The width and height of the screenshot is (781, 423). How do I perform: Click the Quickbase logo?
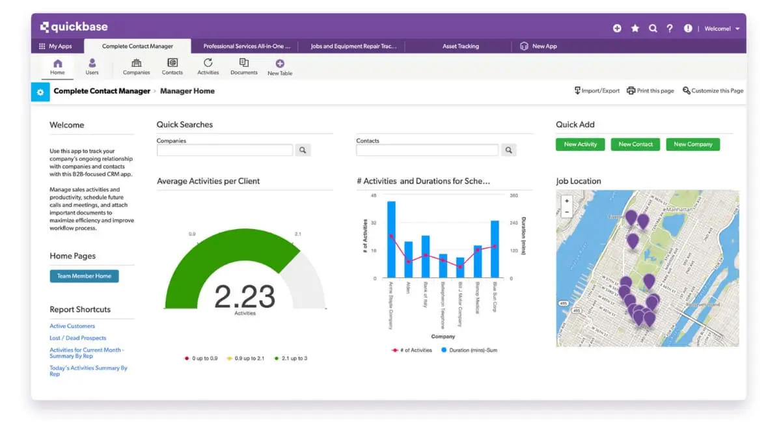coord(74,27)
